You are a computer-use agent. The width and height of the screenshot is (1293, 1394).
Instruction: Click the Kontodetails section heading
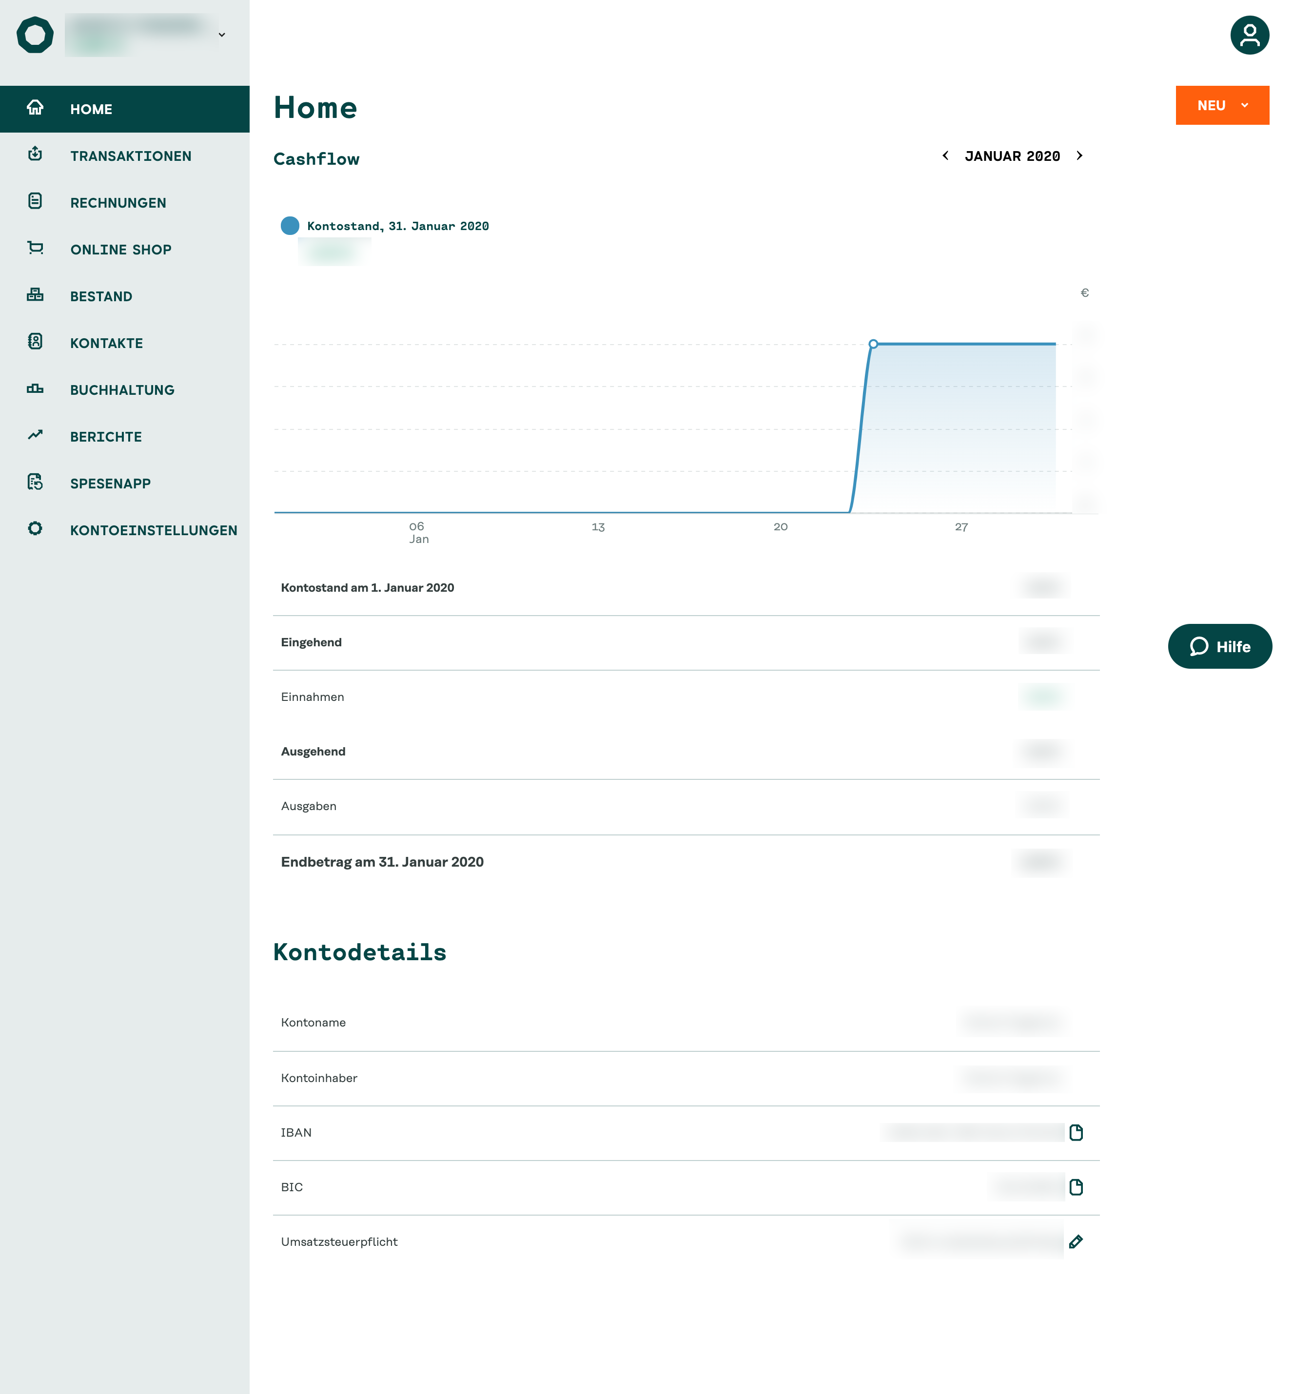coord(360,952)
